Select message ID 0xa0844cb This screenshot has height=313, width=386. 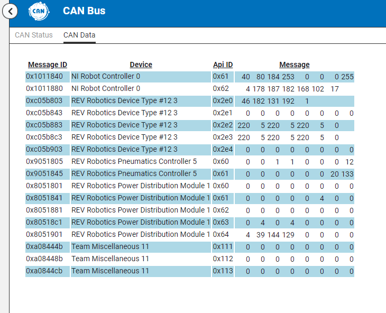tap(44, 271)
